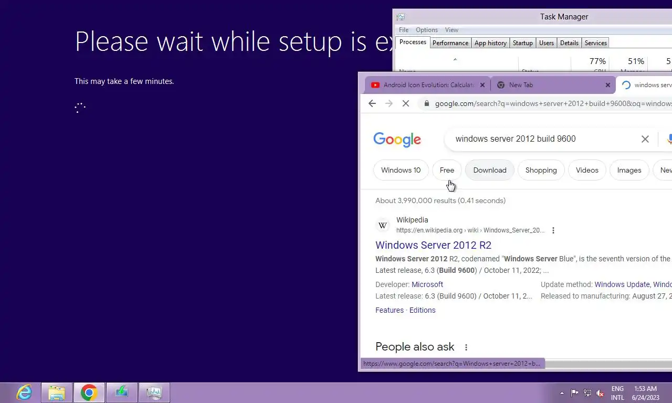Select Task Manager Processes tab
Image resolution: width=672 pixels, height=403 pixels.
tap(413, 43)
